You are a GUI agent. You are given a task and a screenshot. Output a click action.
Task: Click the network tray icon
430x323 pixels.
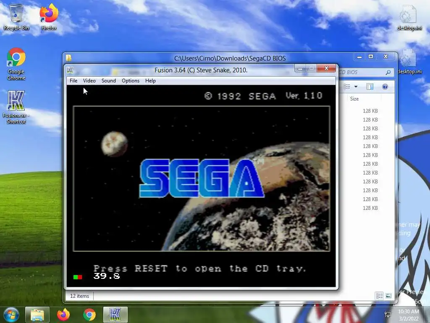click(x=388, y=315)
